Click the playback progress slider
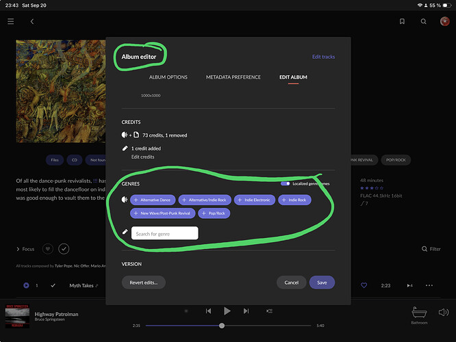 pyautogui.click(x=222, y=326)
